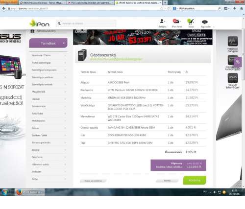Click the ASUS GTX780 banner ad
245x209 pixels.
[x=143, y=37]
